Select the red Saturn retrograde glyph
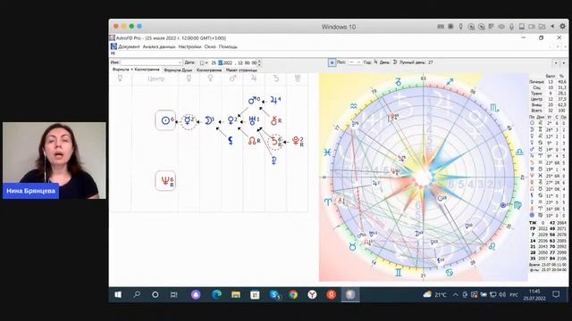The image size is (572, 321). (x=275, y=142)
